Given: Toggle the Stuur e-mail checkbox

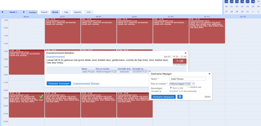Looking at the screenshot, I should click(171, 88).
